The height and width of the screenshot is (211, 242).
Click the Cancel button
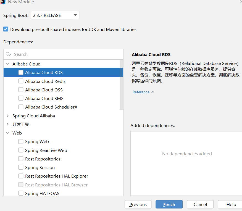pos(200,204)
